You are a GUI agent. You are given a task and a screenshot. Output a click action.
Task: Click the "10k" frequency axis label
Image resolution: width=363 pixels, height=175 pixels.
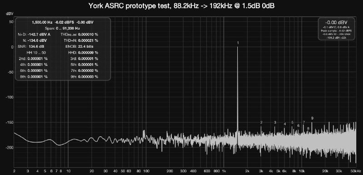[x=302, y=171]
